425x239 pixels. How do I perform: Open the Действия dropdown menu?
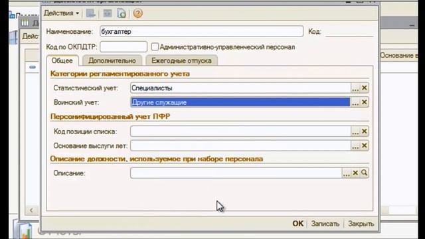click(61, 13)
